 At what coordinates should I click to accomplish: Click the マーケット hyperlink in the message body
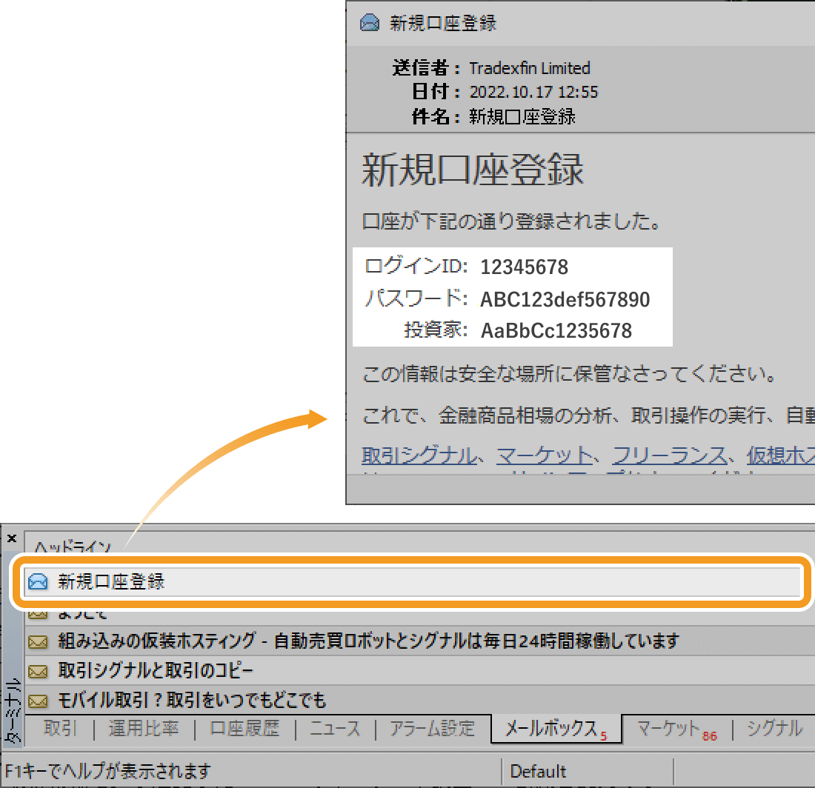pyautogui.click(x=544, y=455)
